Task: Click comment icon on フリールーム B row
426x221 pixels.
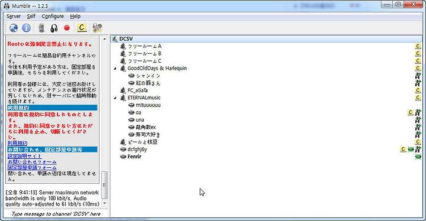Action: (418, 54)
